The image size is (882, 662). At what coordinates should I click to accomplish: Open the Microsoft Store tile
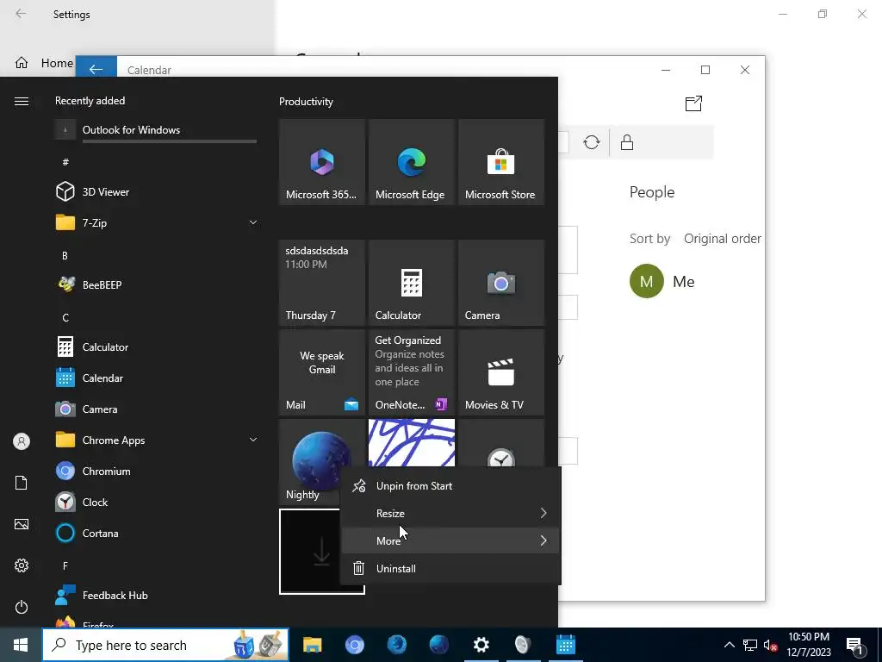click(x=501, y=162)
